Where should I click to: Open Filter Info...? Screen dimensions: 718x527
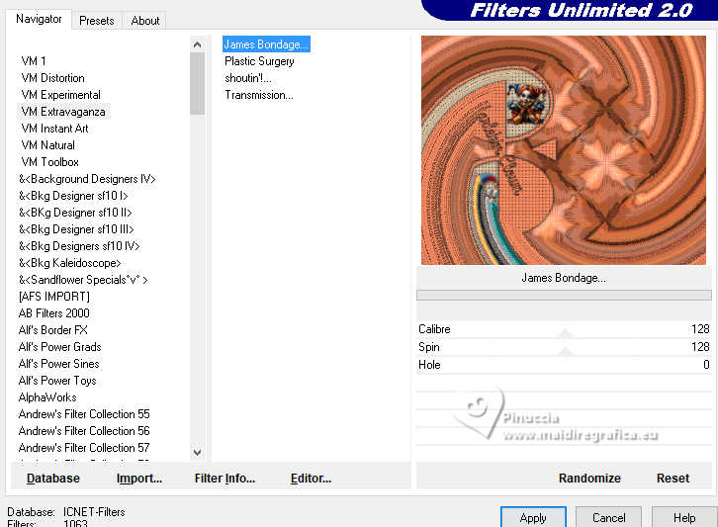(x=224, y=479)
